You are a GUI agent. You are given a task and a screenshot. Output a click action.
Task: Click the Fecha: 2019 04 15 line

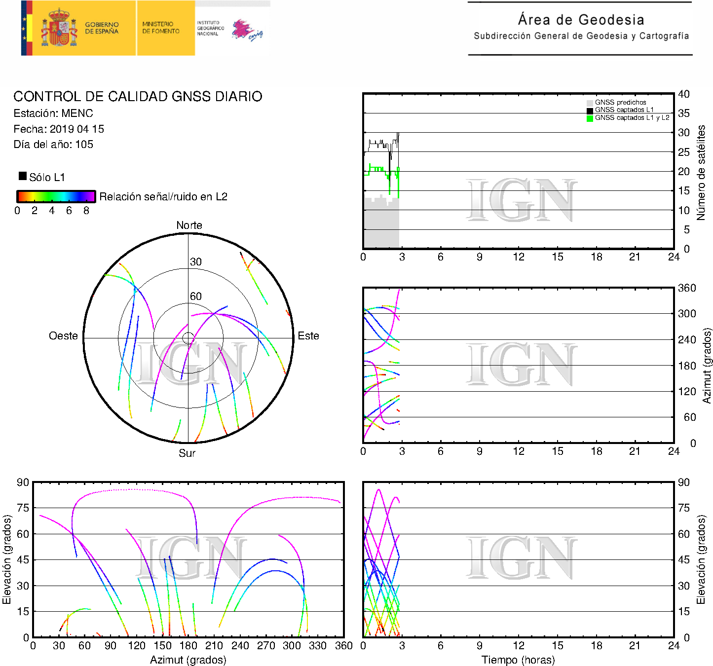tap(59, 129)
